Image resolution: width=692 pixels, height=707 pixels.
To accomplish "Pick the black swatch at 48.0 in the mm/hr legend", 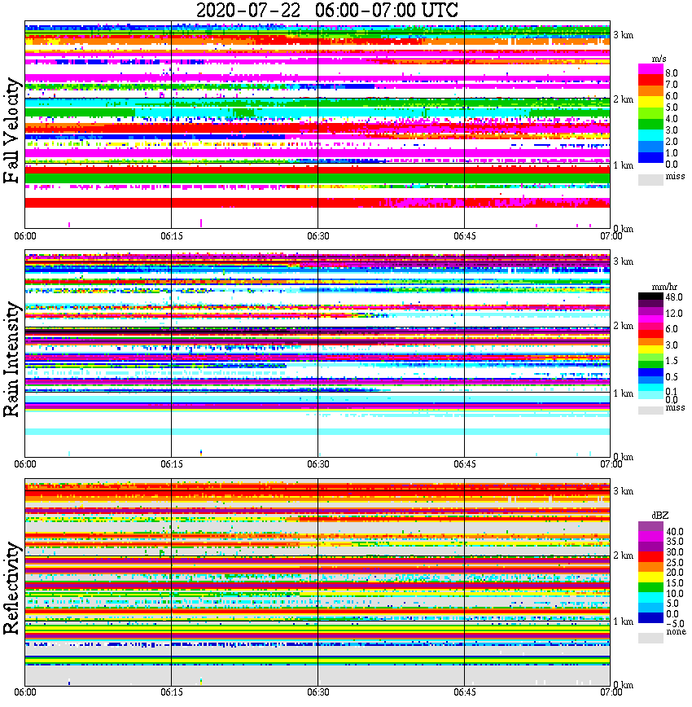I will (x=650, y=296).
